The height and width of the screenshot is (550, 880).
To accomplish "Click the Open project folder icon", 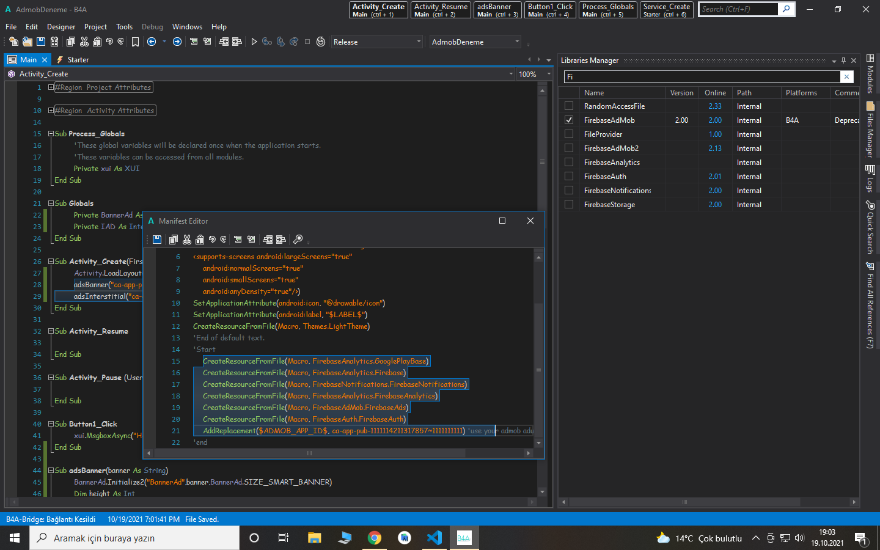I will [x=27, y=42].
